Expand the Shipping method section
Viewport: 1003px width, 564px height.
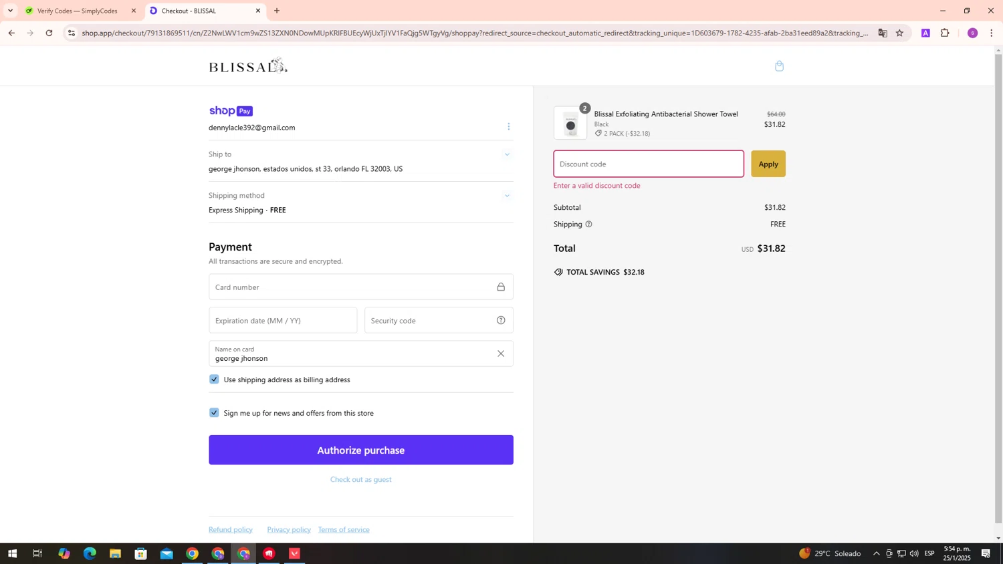coord(507,196)
